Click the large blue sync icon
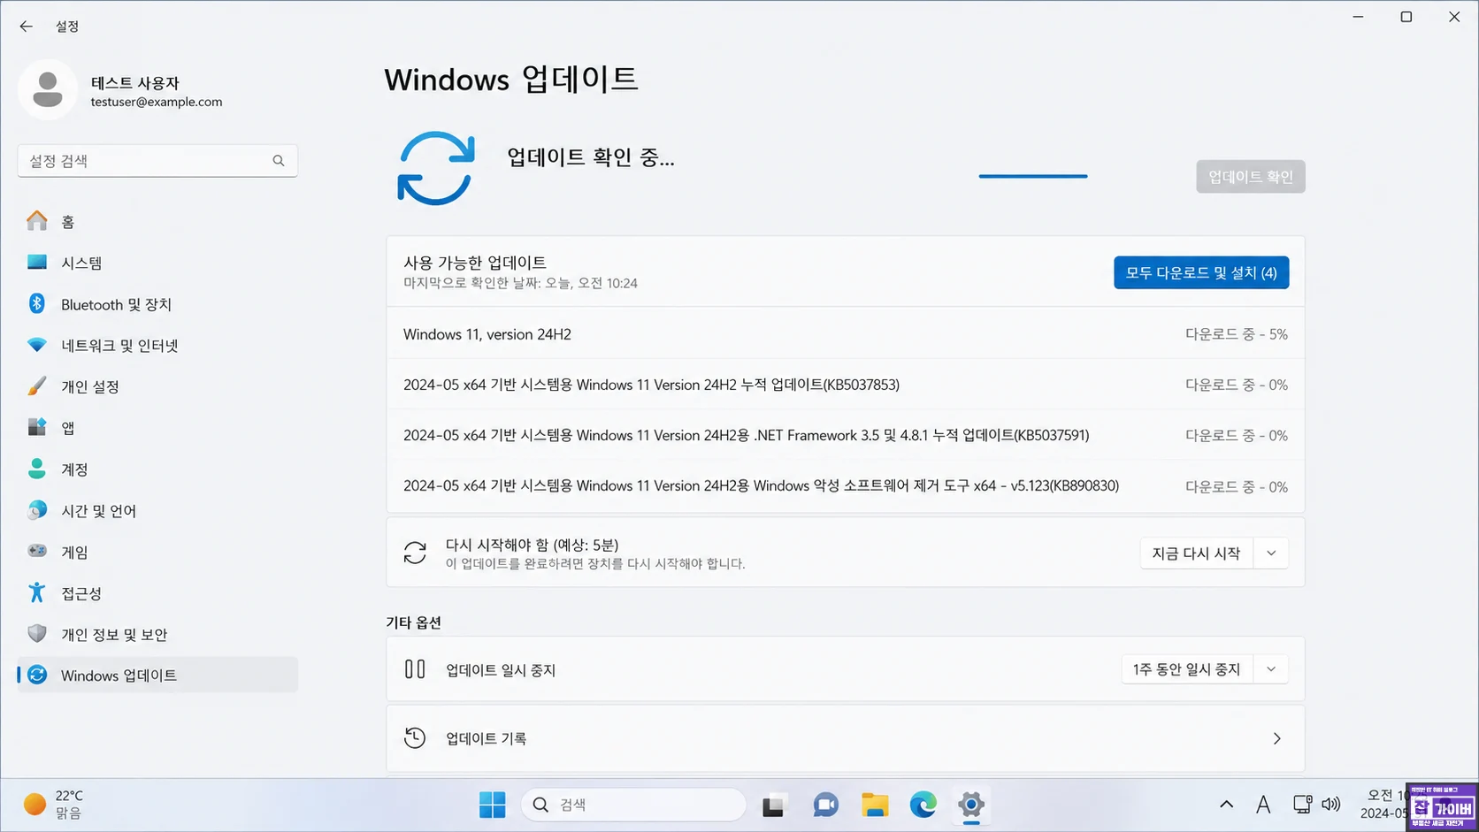Viewport: 1479px width, 832px height. coord(436,168)
